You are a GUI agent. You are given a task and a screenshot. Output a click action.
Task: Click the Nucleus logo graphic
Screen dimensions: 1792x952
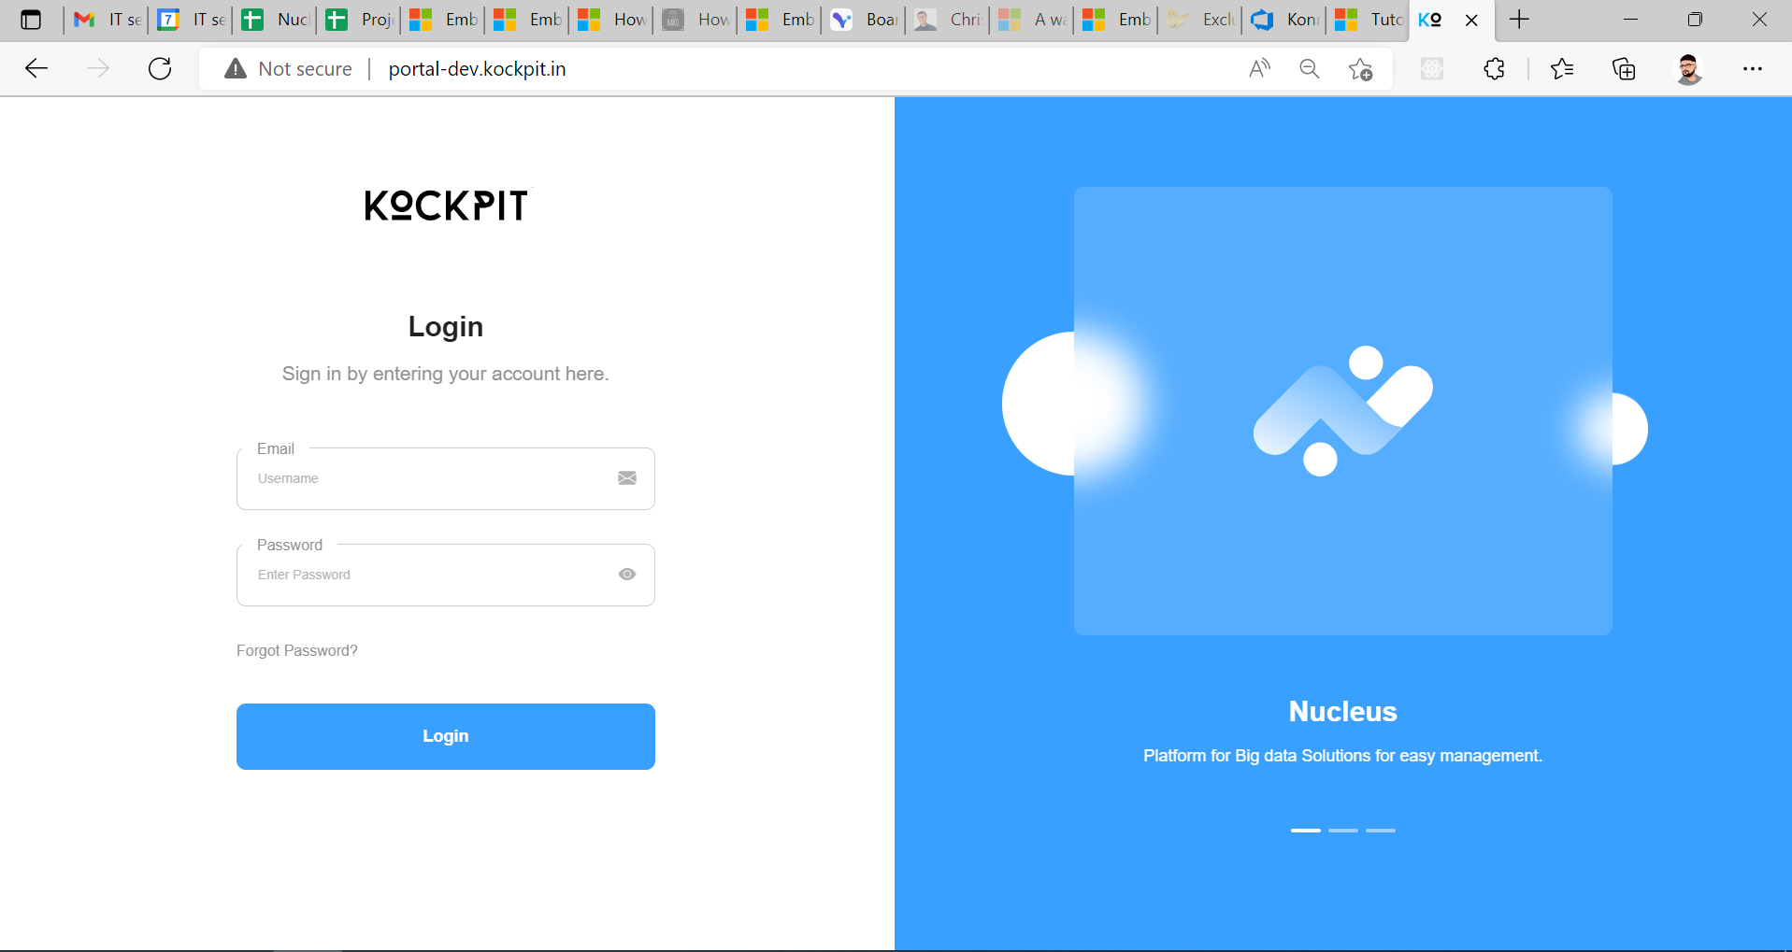click(x=1342, y=411)
